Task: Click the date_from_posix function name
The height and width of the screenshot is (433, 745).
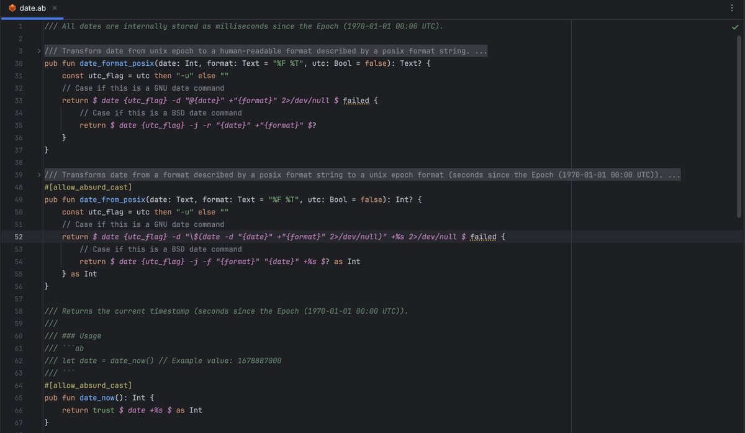Action: coord(113,199)
